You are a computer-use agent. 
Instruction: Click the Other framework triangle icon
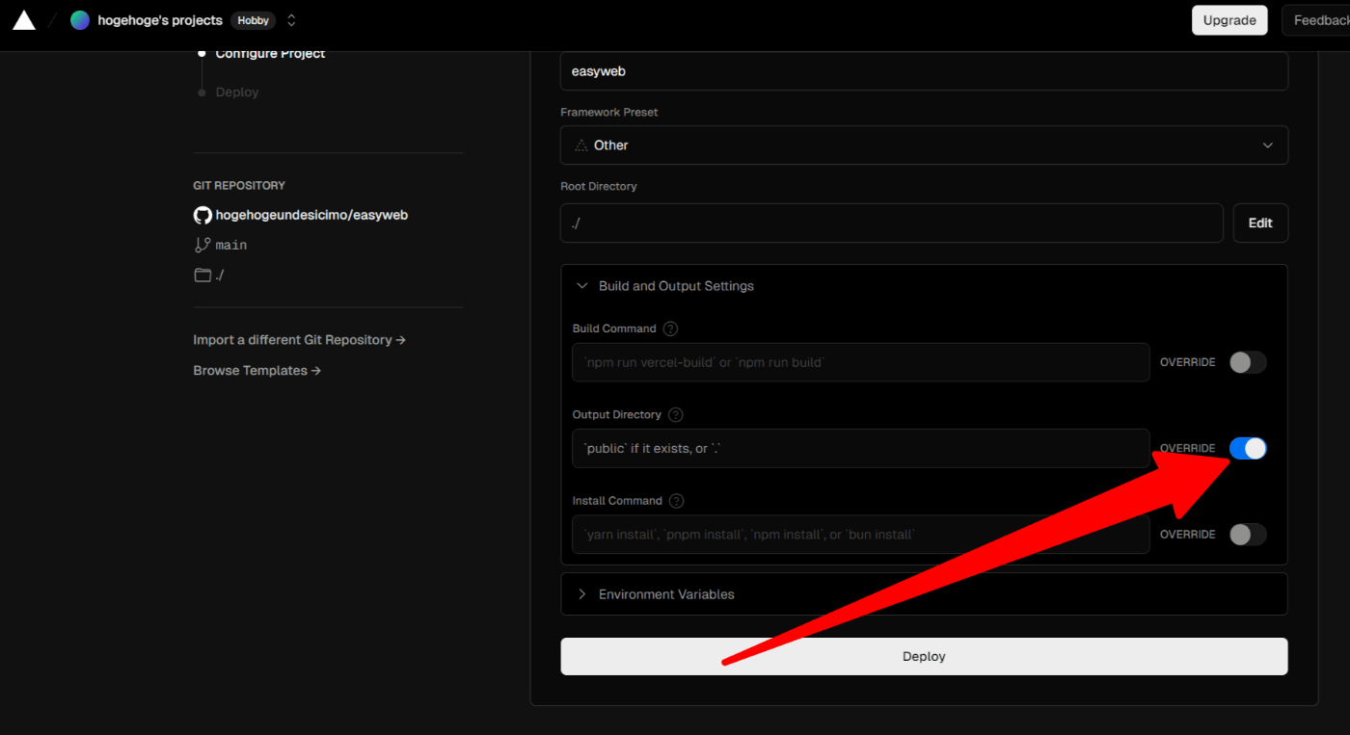coord(580,145)
